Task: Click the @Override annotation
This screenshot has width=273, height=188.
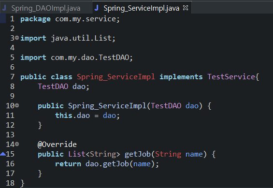Action: click(x=57, y=145)
